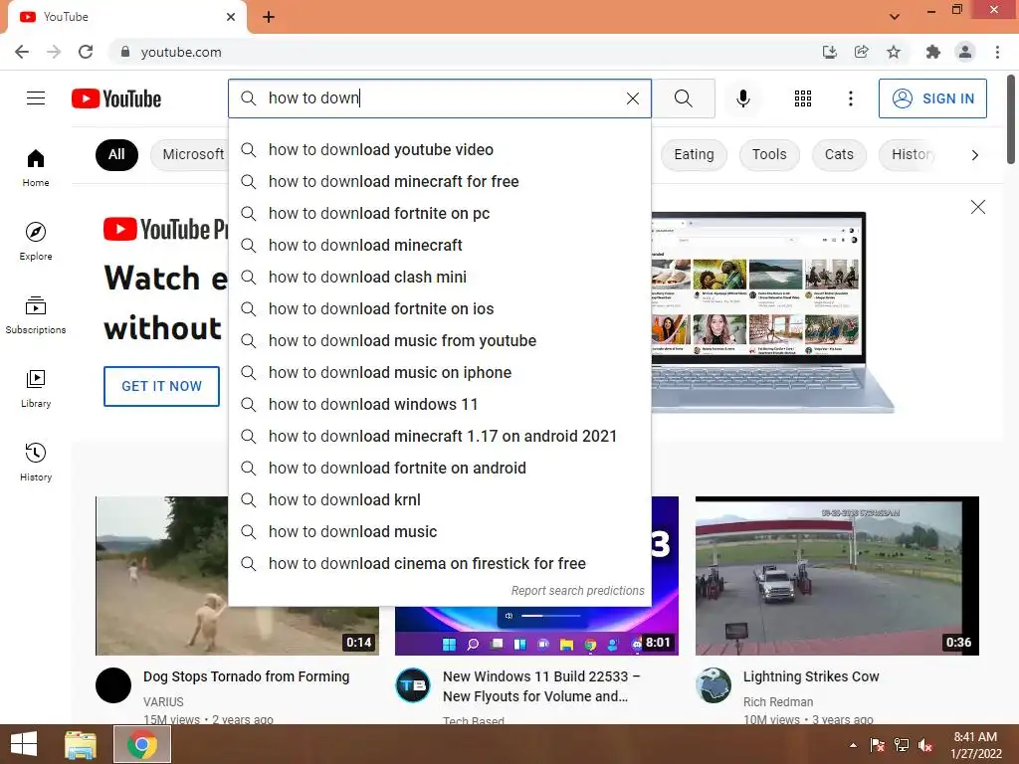1019x764 pixels.
Task: Bookmark this page with the star
Action: 894,52
